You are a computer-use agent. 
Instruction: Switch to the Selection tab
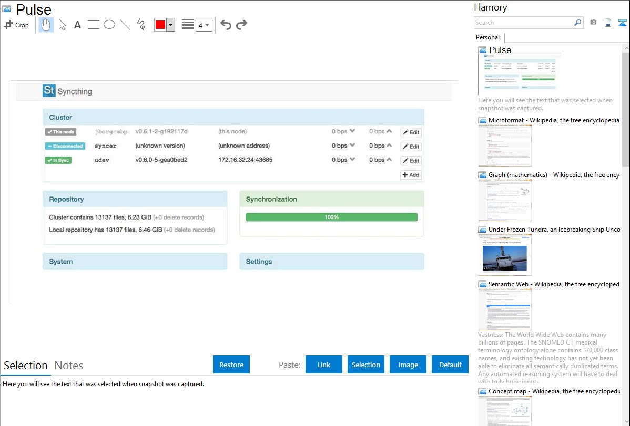(26, 366)
